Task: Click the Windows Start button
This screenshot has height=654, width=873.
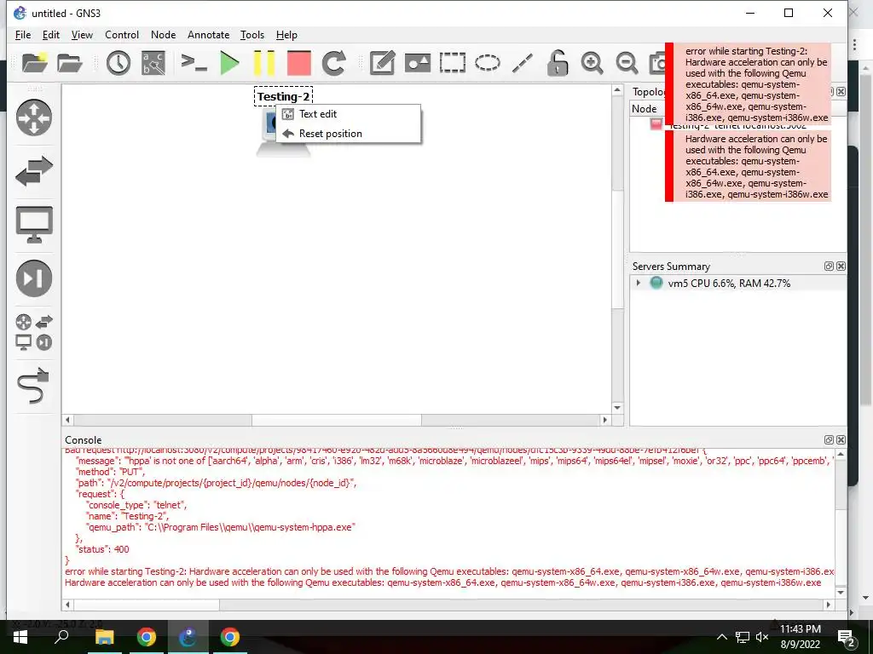Action: 20,637
